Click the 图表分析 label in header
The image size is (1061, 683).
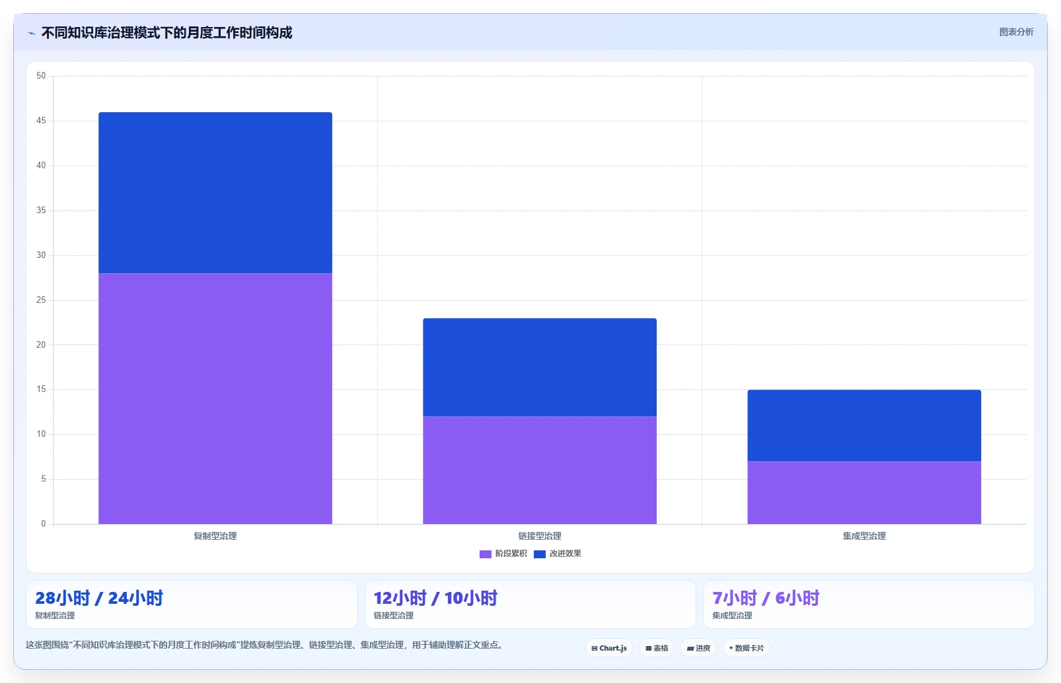coord(1016,32)
